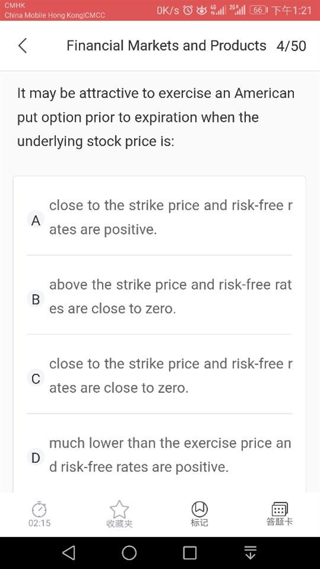
Task: Tap Android home circle button
Action: (x=129, y=552)
